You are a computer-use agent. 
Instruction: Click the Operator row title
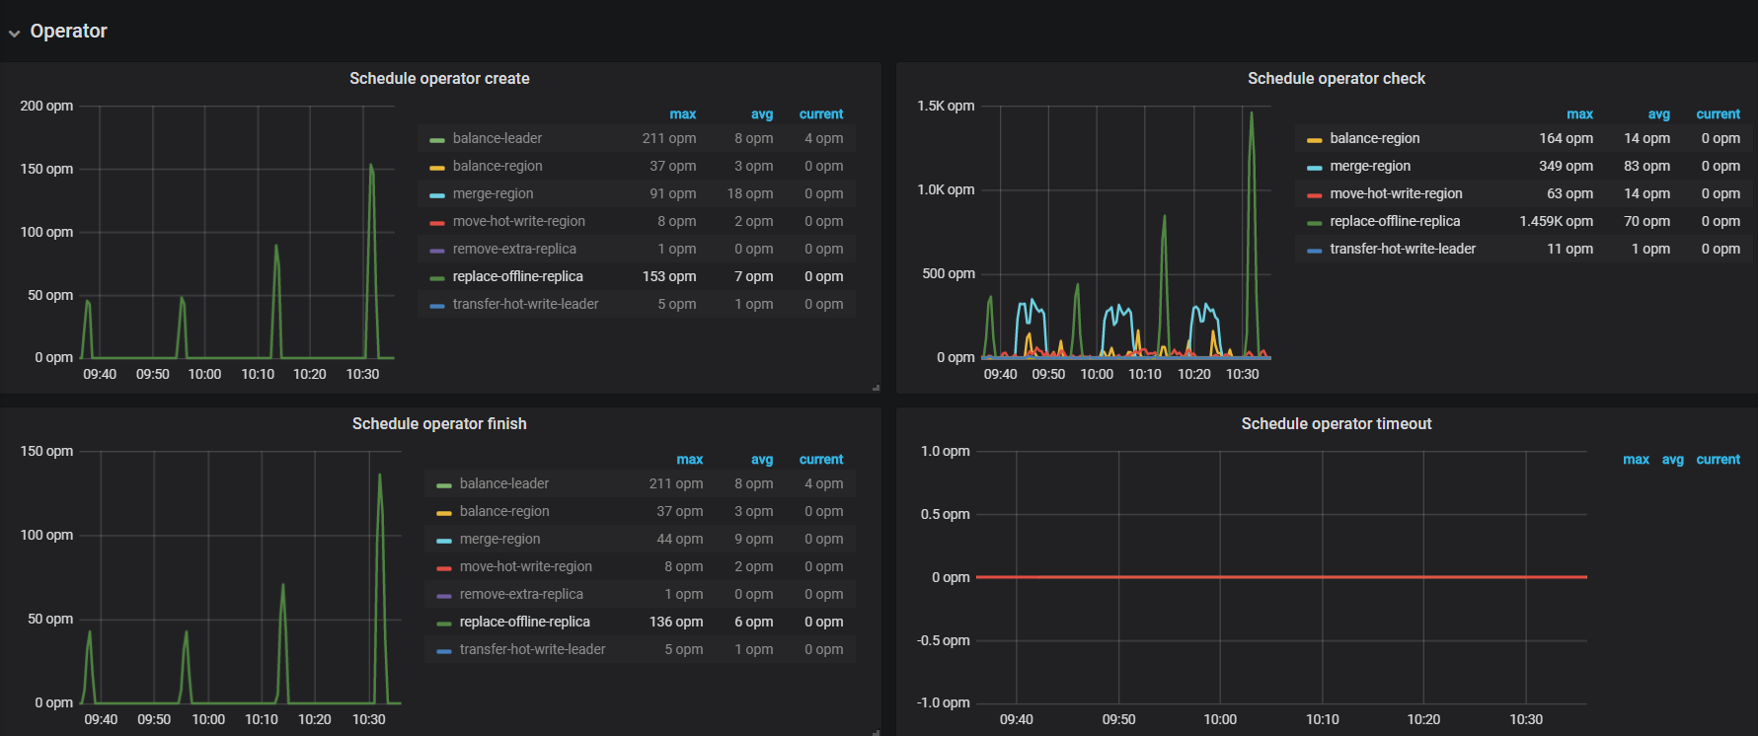[x=68, y=31]
